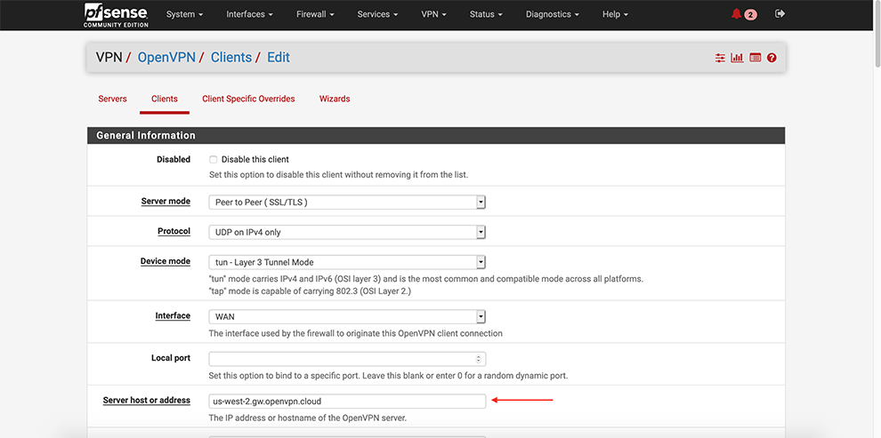Click the Local port field
Screen dimensions: 881x438
(347, 359)
